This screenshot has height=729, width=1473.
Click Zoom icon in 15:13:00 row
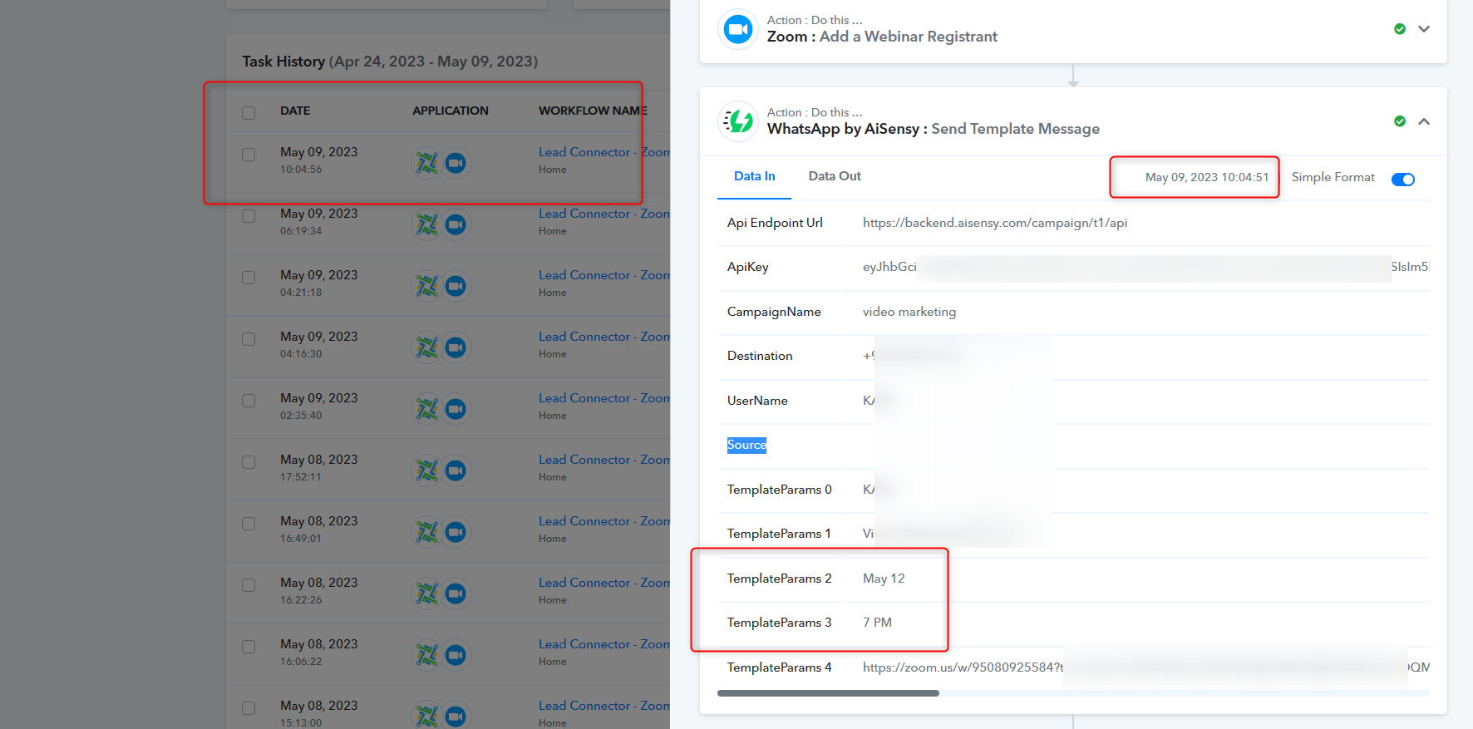point(456,716)
